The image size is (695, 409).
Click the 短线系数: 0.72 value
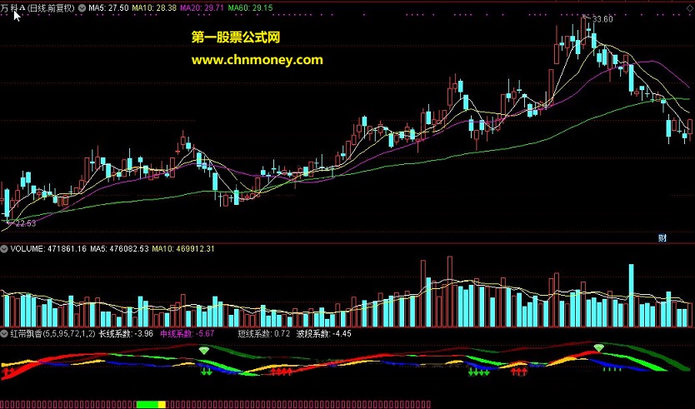263,334
